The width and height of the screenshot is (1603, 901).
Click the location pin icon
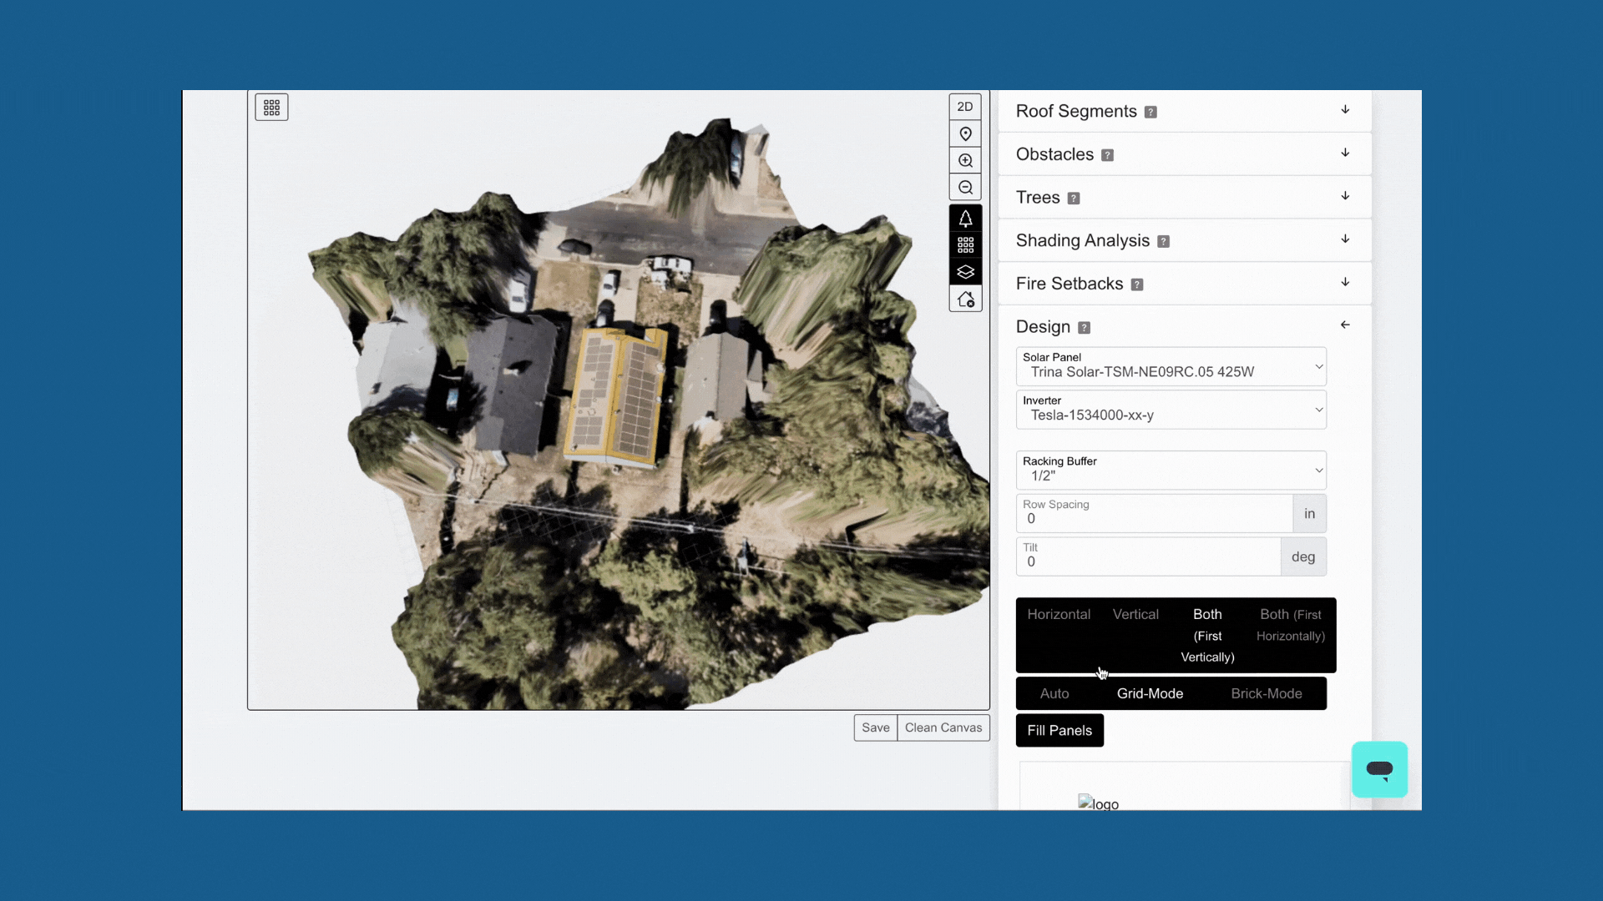(965, 133)
